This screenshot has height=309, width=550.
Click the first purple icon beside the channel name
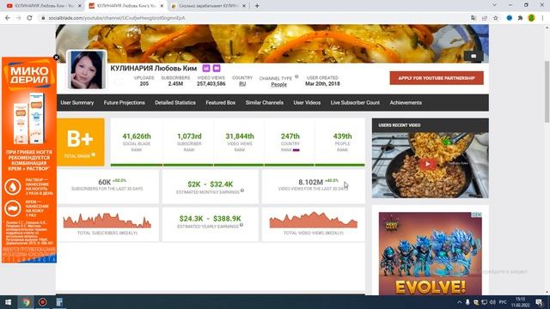(x=206, y=68)
